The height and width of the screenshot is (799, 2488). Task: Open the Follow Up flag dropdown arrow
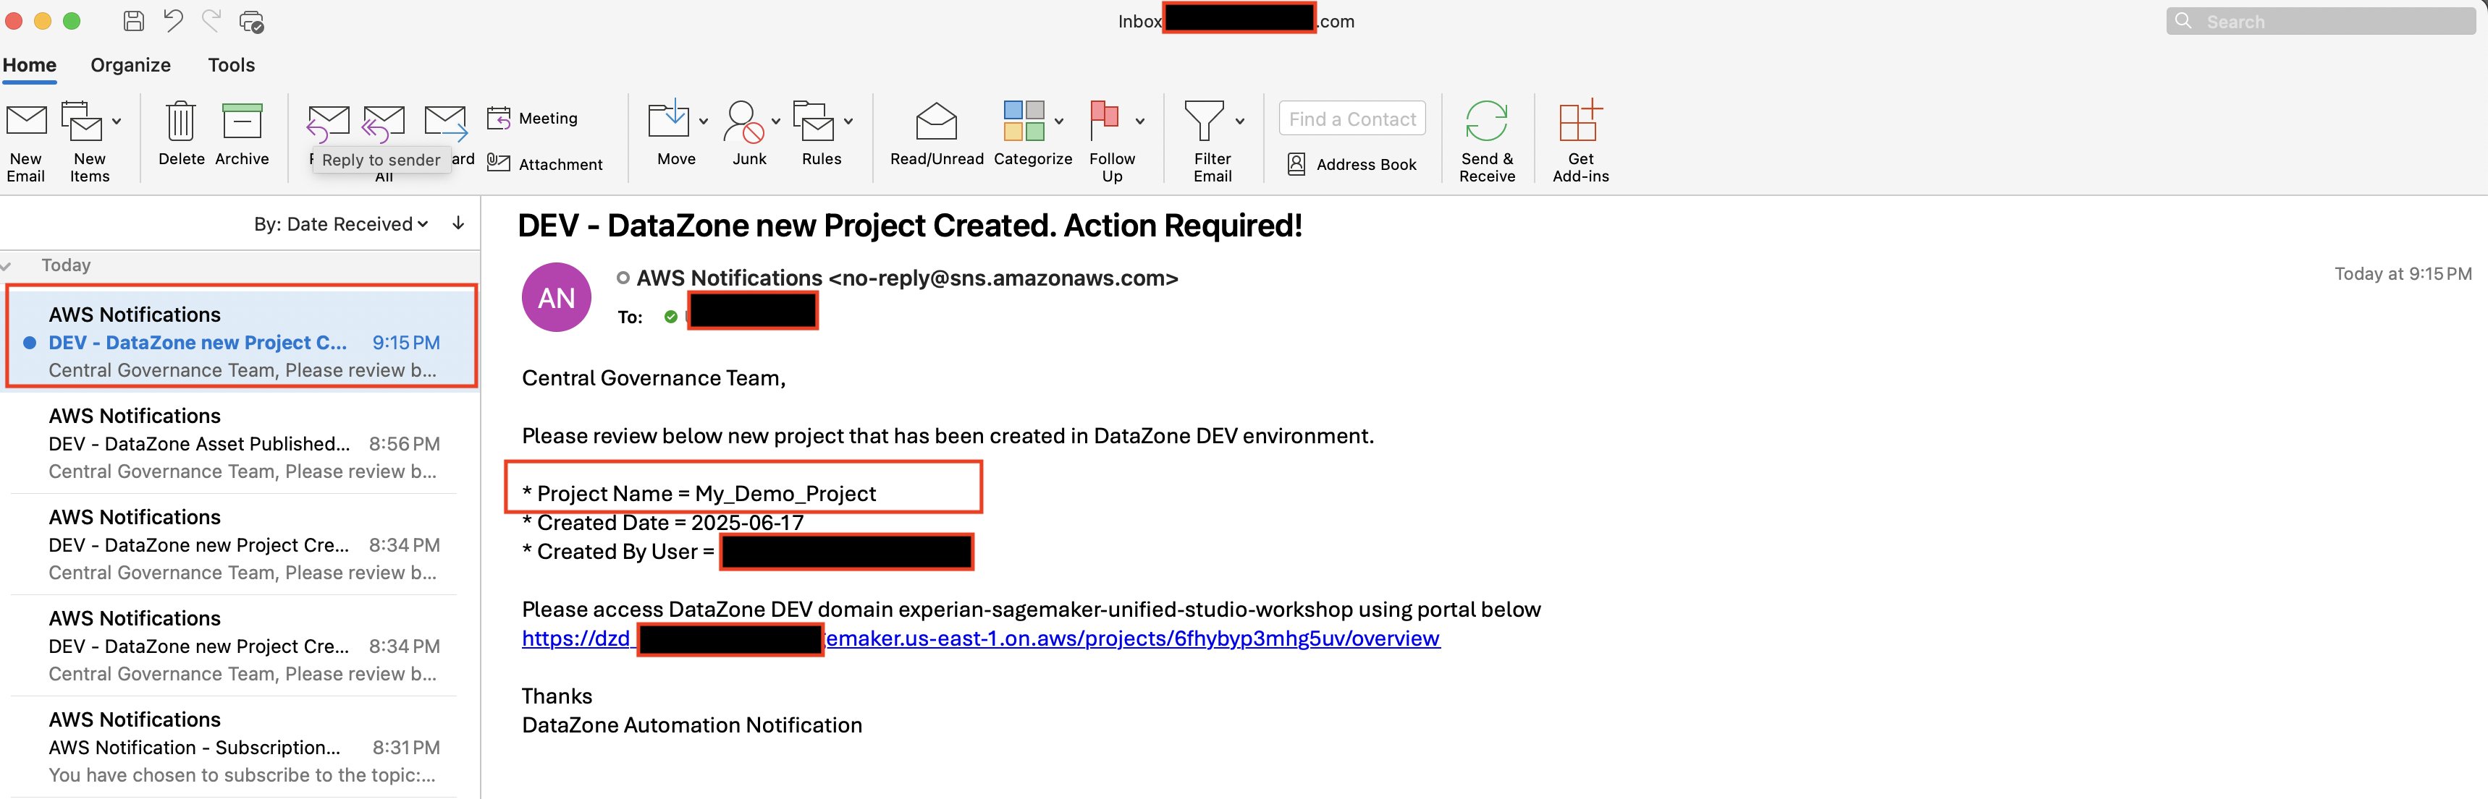[x=1139, y=121]
